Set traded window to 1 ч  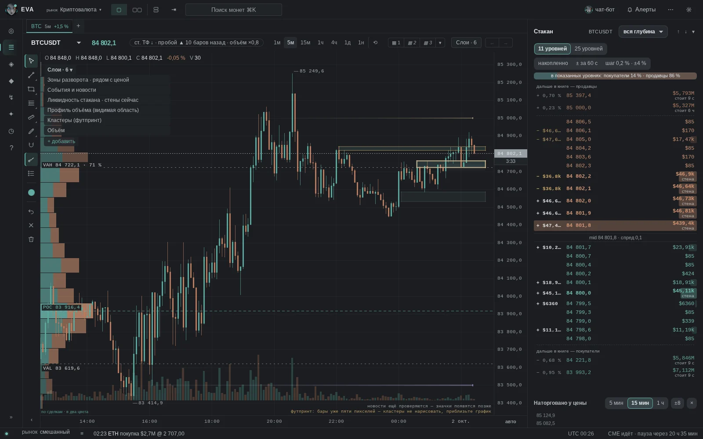pos(660,403)
